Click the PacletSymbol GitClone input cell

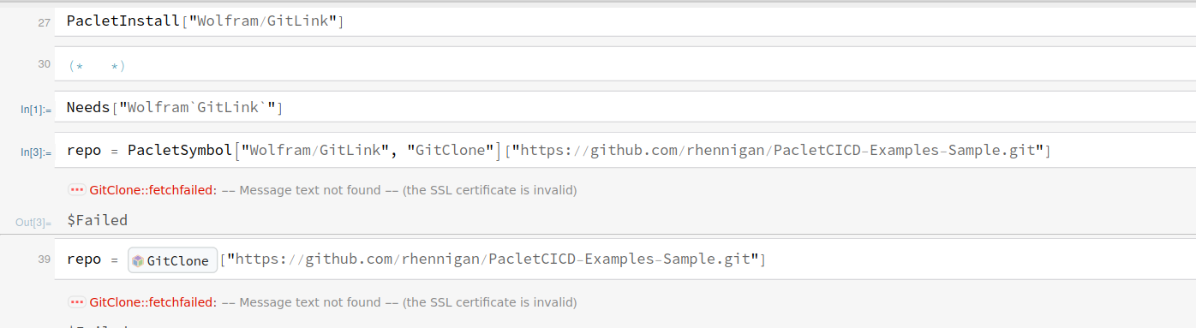[x=625, y=151]
